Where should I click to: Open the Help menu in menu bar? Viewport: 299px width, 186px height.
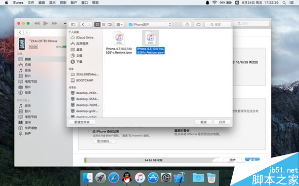[x=95, y=2]
